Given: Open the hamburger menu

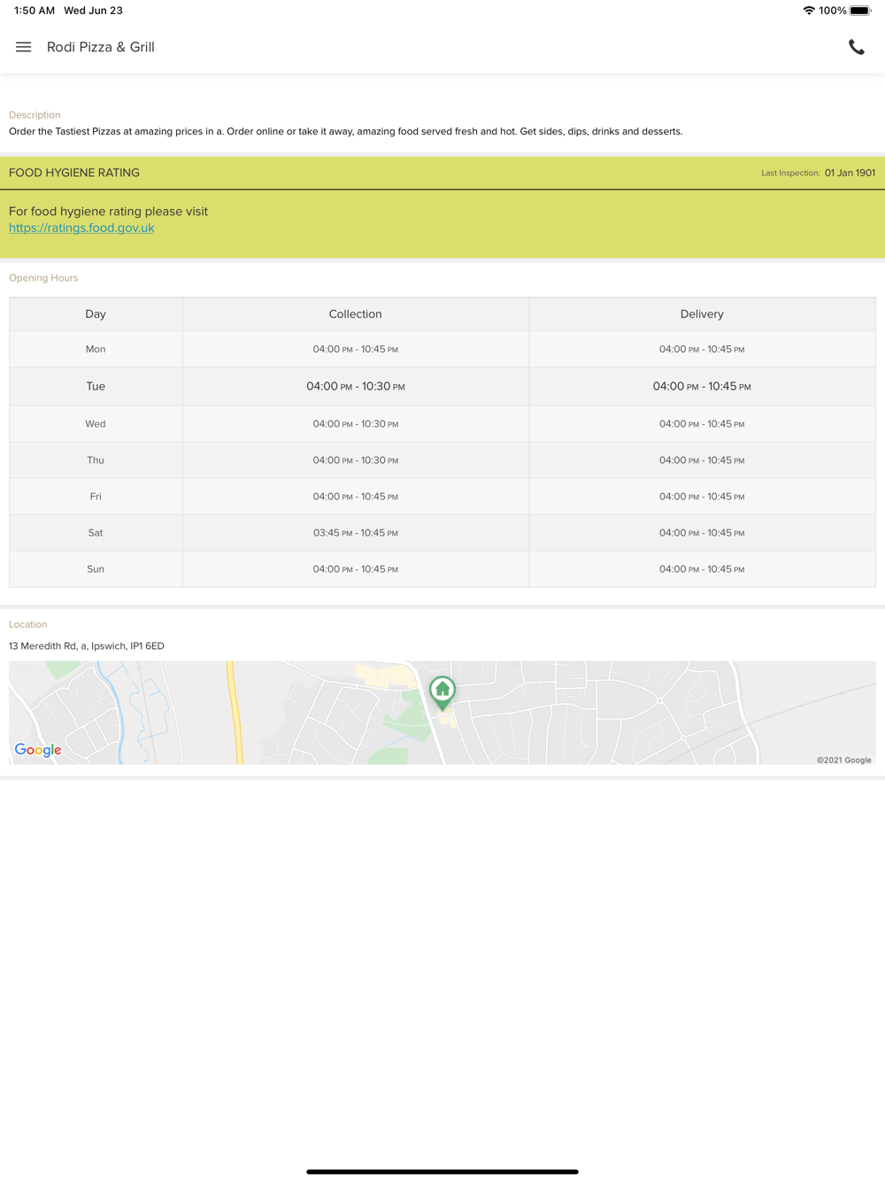Looking at the screenshot, I should [24, 47].
